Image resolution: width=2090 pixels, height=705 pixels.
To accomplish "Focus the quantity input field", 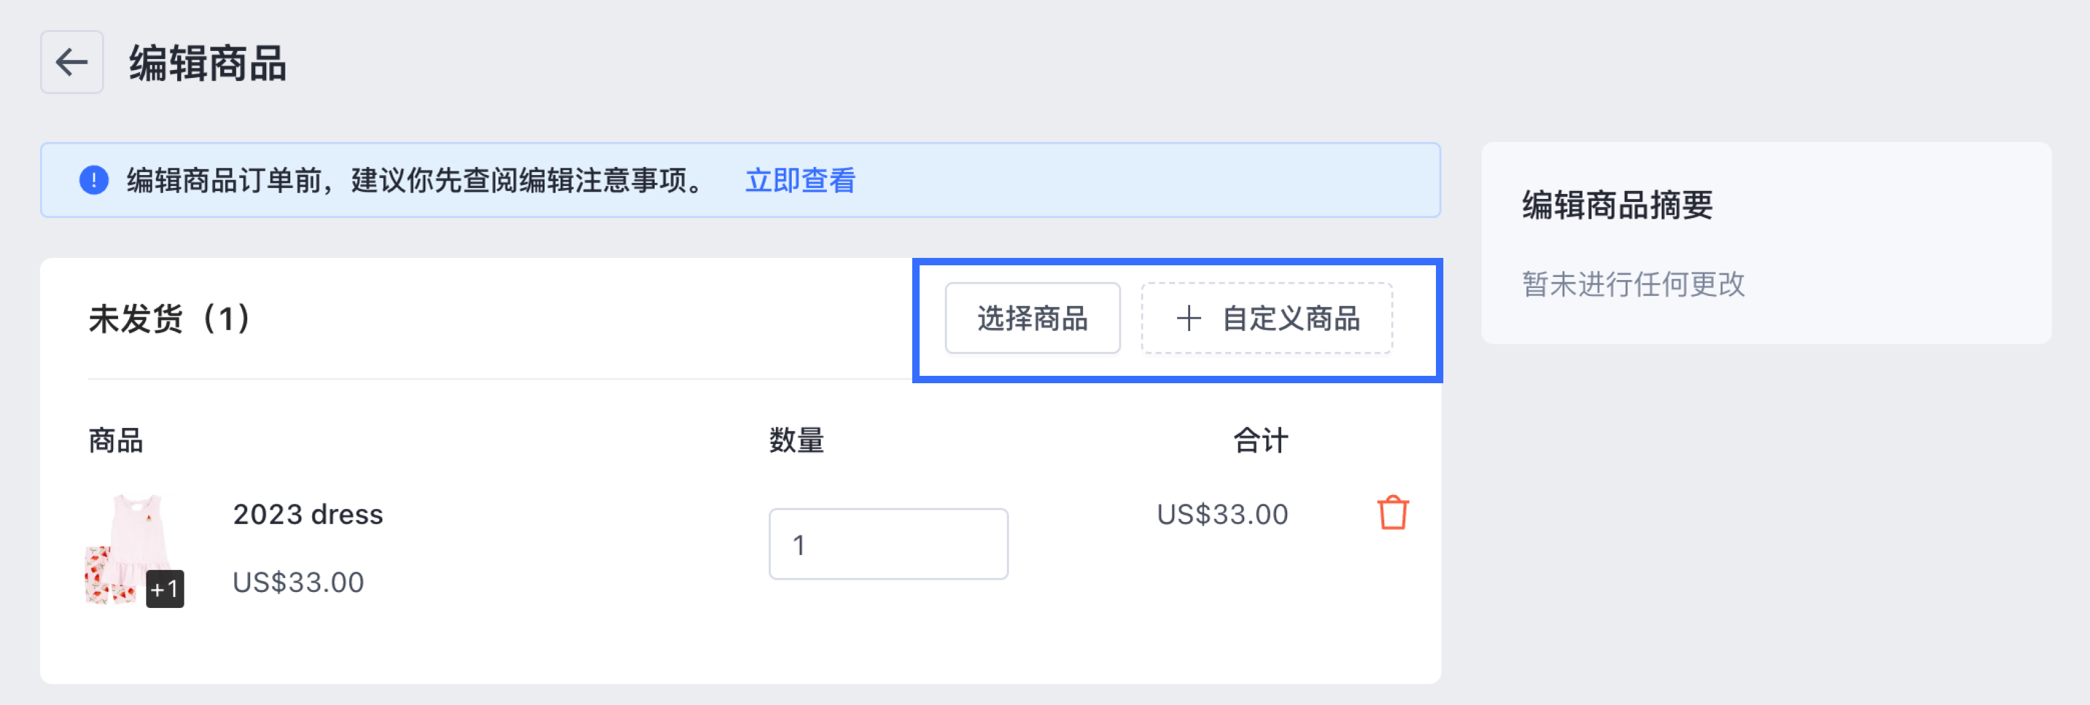I will [888, 545].
